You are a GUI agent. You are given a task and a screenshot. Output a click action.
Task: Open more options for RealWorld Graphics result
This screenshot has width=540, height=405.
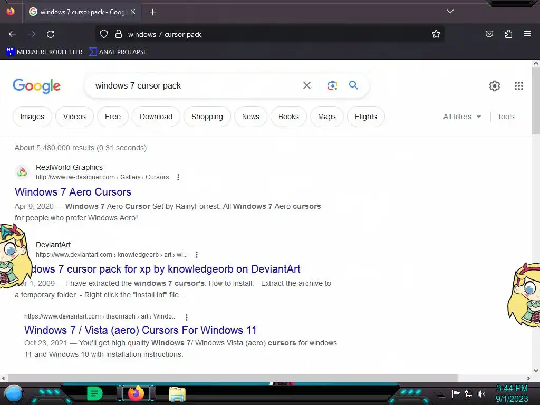point(178,177)
